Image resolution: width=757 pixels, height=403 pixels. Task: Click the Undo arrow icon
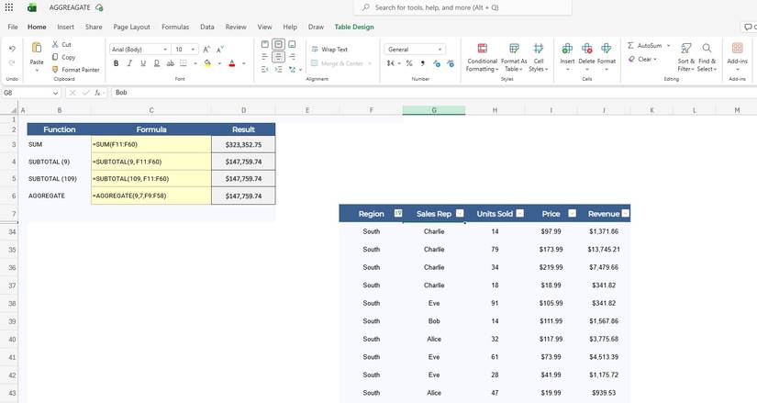[12, 49]
